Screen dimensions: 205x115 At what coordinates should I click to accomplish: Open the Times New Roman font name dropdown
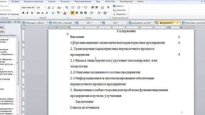pyautogui.click(x=36, y=8)
